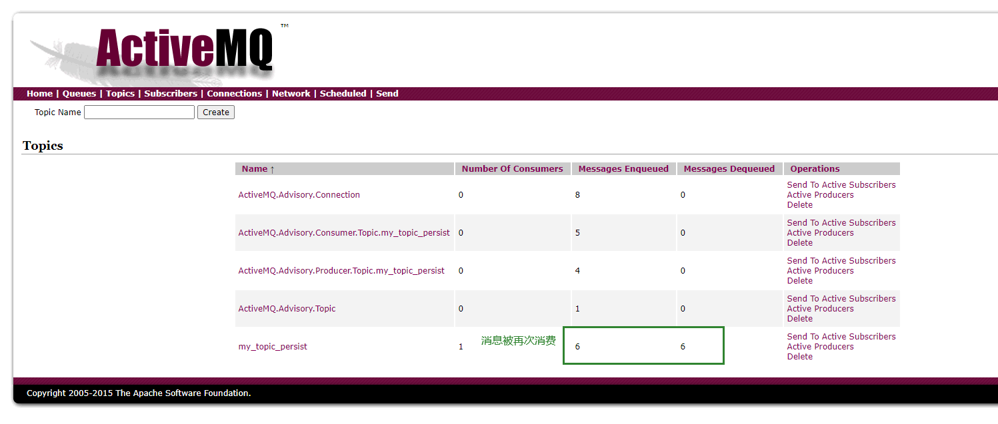998x424 pixels.
Task: Select enqueued value 4 for Advisory.Producer topic
Action: (x=577, y=271)
